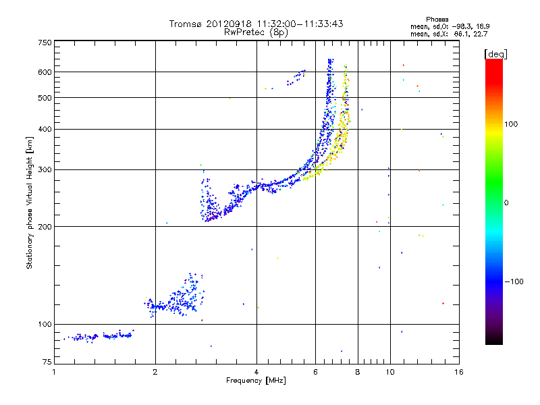
Task: Click the "[deg]" colorbar label
Action: click(495, 54)
